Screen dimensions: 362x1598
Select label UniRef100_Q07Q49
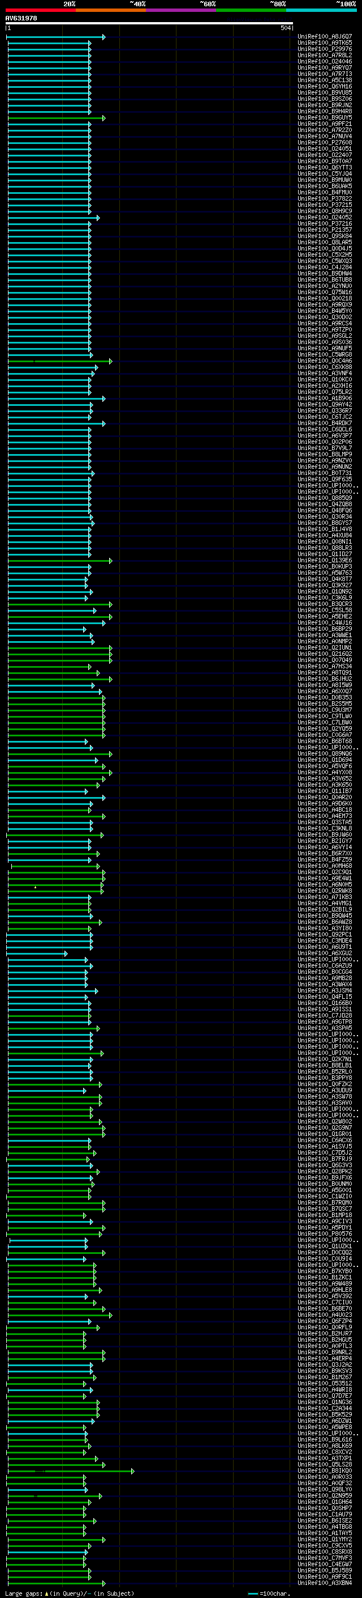click(325, 660)
